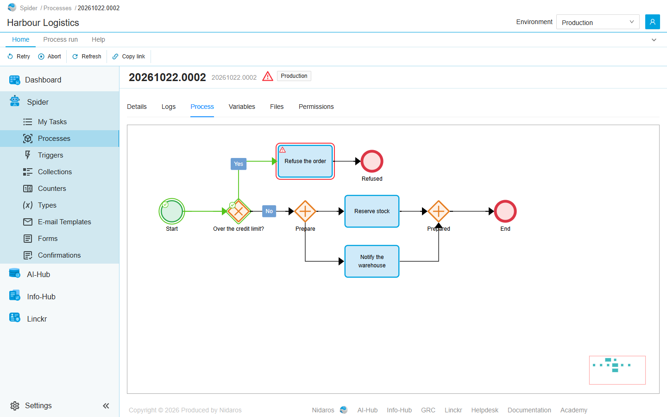Refresh the process view
Screen dimensions: 667x417
(87, 57)
